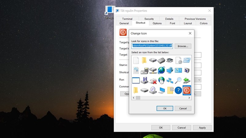This screenshot has width=246, height=138.
Task: Select the memory chip icon
Action: tap(161, 60)
